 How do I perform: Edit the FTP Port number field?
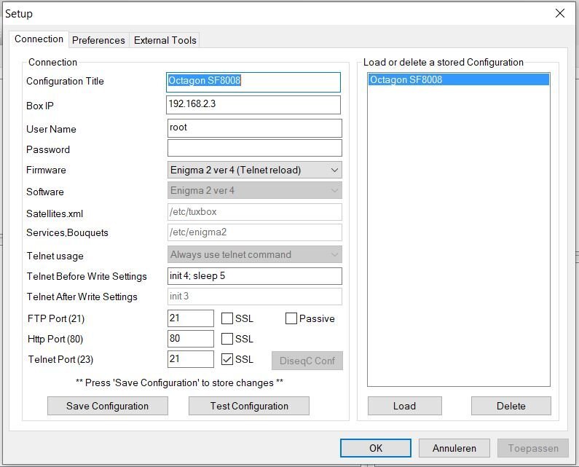click(191, 318)
